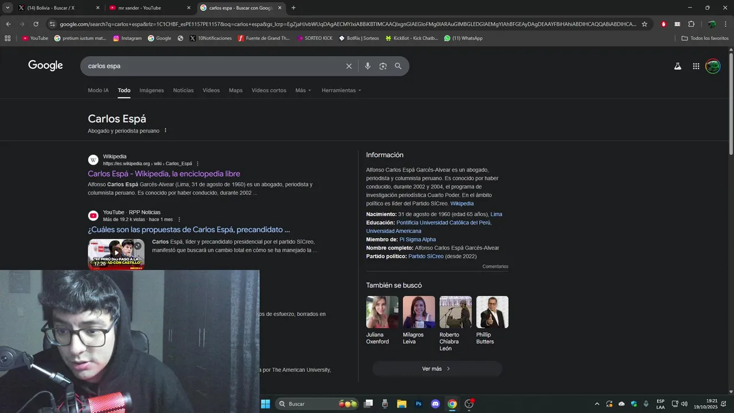Close the 'Bolivia - Buscar / X' tab

pos(97,8)
